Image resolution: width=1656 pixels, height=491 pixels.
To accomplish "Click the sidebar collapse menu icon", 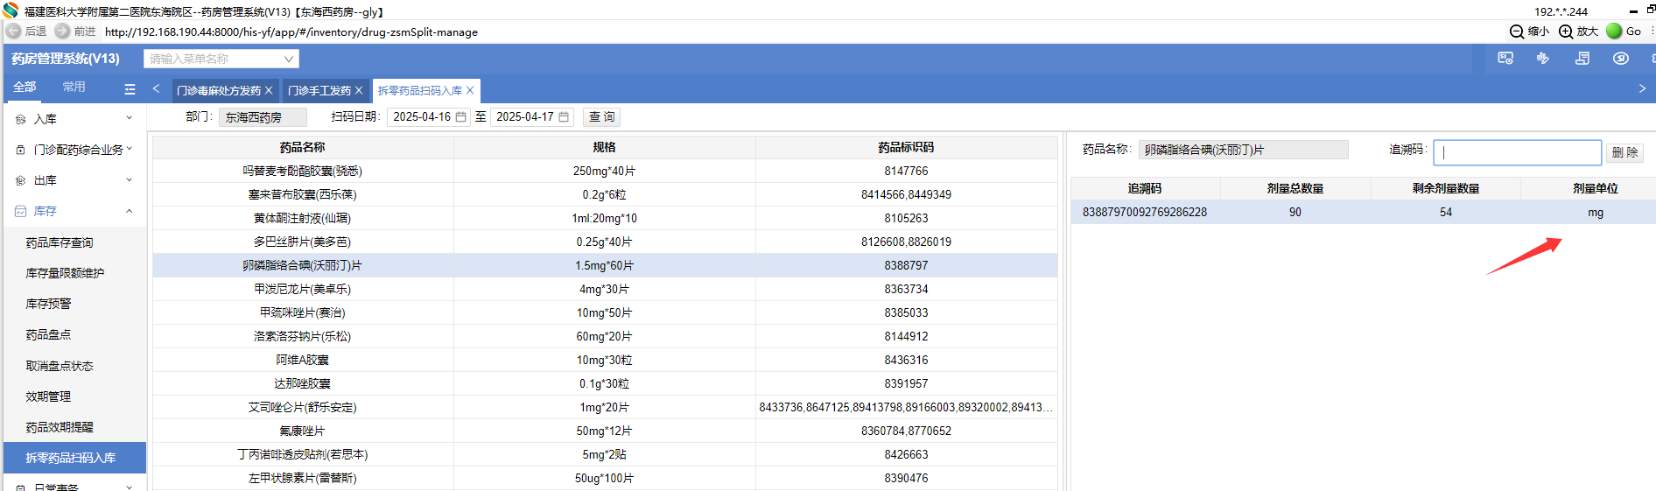I will pyautogui.click(x=130, y=89).
